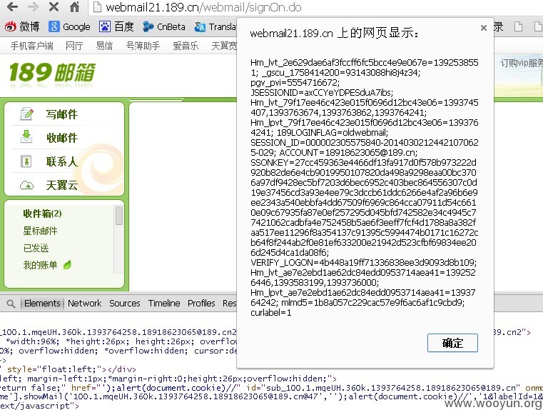Click 'webmail21.189.cn 上的网页显示:' alert title

335,34
